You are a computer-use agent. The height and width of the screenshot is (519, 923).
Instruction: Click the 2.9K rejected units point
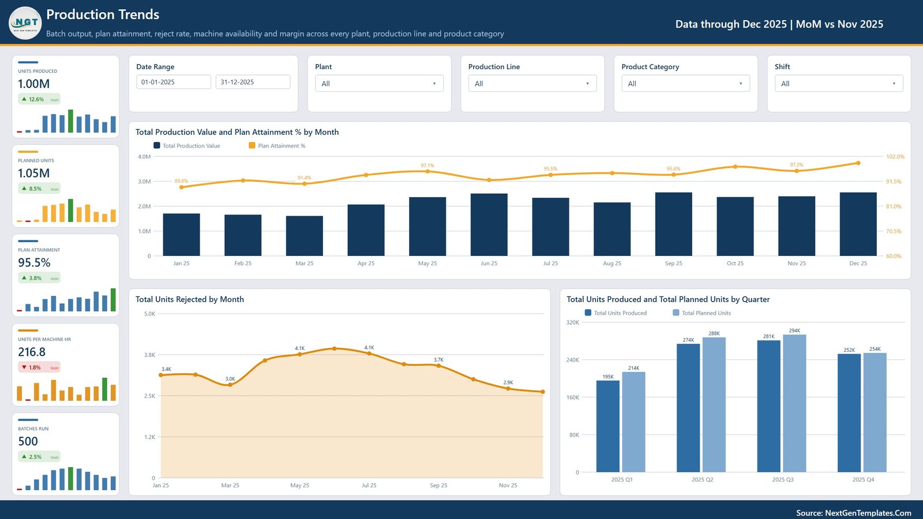[x=508, y=389]
